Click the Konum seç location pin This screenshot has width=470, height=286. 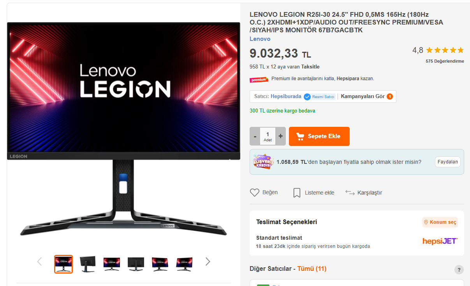click(426, 222)
